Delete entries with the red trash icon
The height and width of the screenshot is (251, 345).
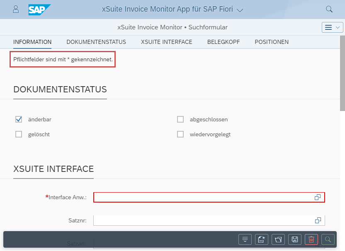point(311,239)
